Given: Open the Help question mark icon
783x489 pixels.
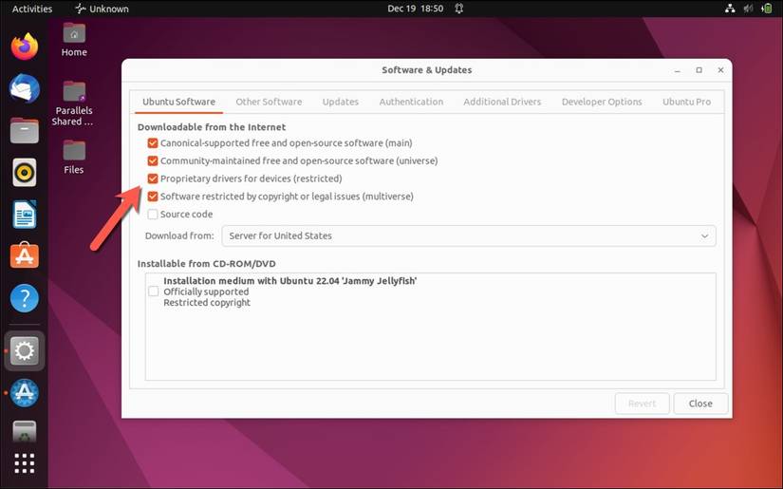Looking at the screenshot, I should coord(25,298).
